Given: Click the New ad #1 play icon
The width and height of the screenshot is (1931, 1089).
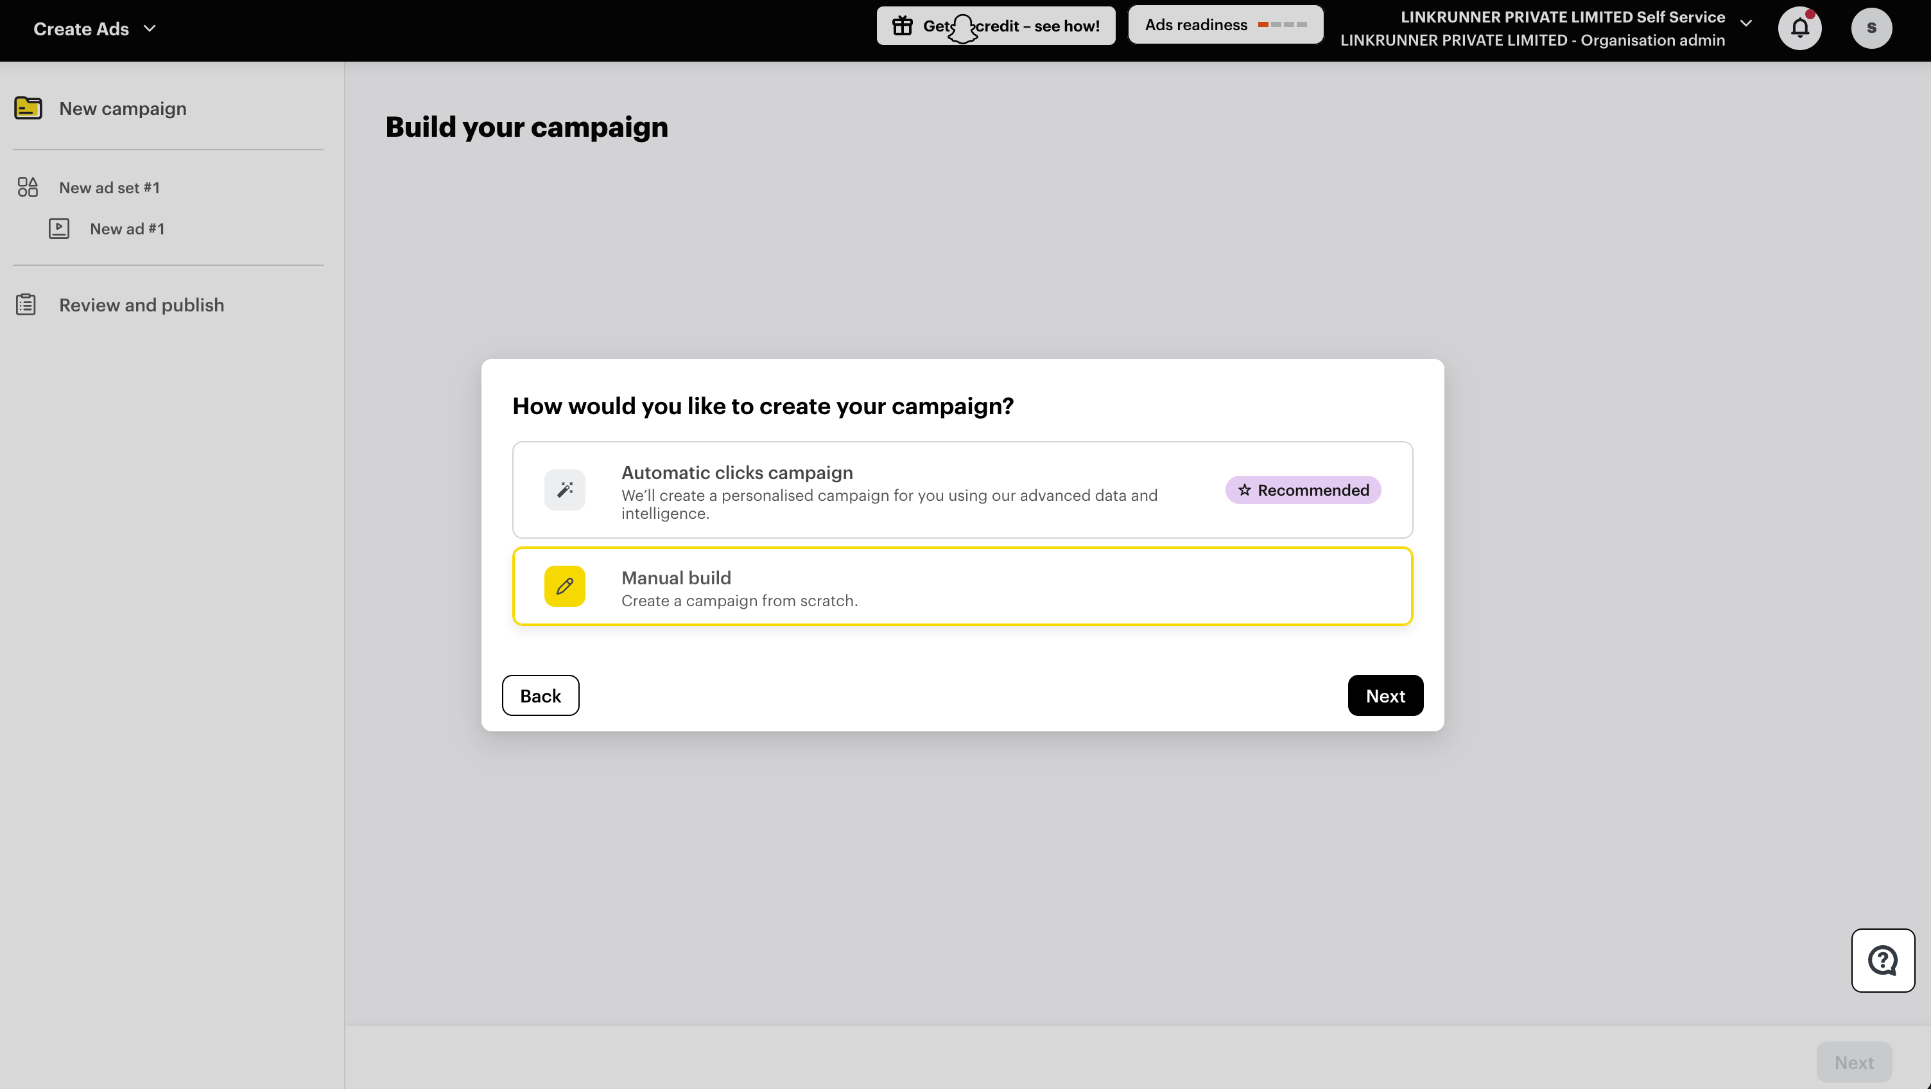Looking at the screenshot, I should click(x=59, y=229).
